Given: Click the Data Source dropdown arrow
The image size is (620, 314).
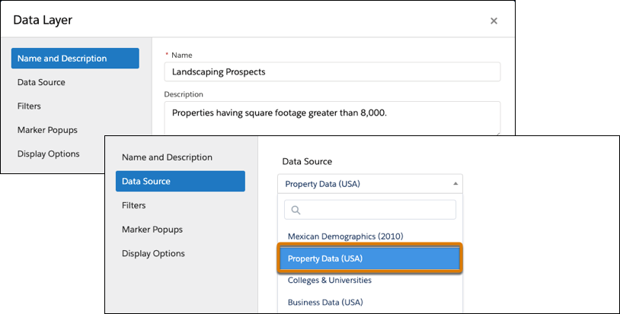Looking at the screenshot, I should coord(455,184).
